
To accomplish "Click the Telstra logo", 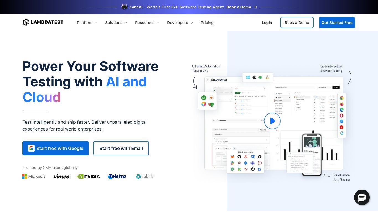I will pyautogui.click(x=117, y=176).
